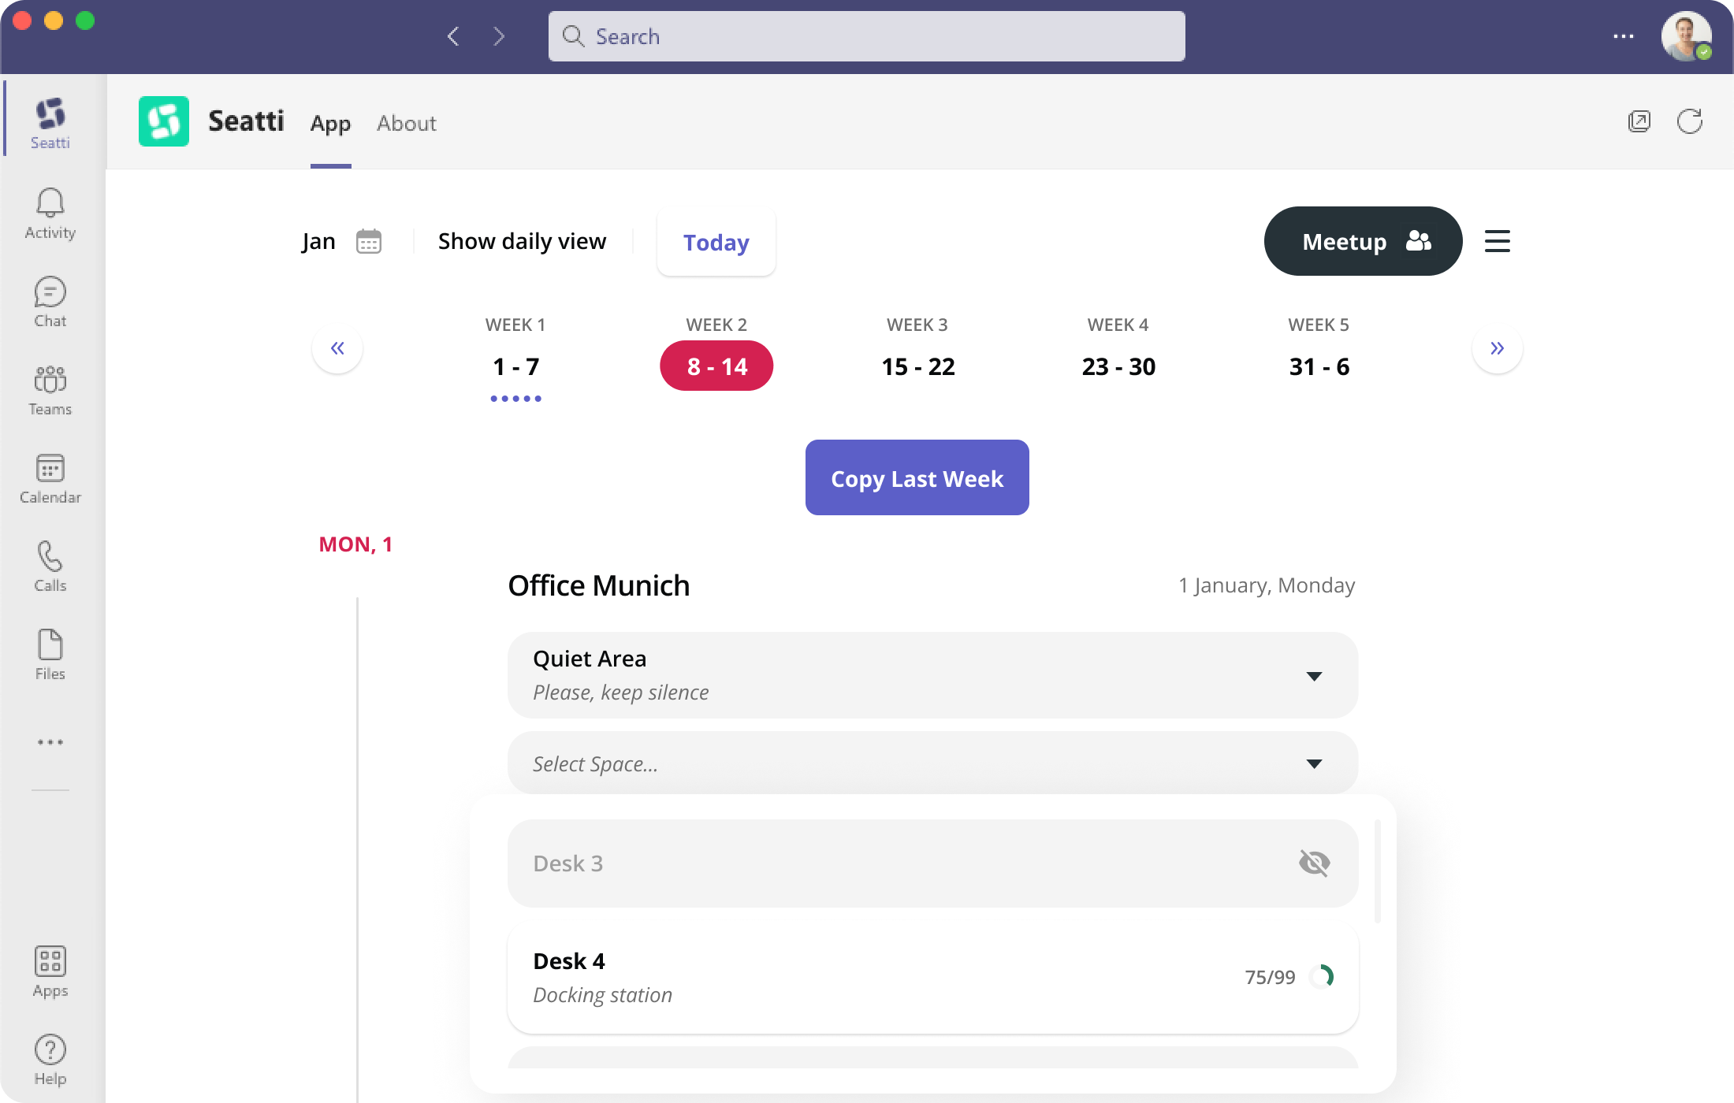This screenshot has width=1734, height=1103.
Task: Navigate forward with the right arrow
Action: click(498, 36)
